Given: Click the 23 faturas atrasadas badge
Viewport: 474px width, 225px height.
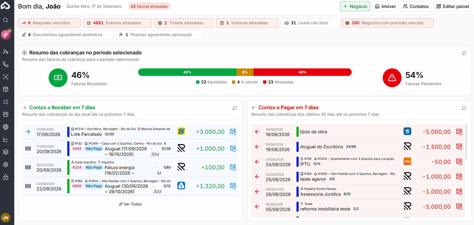Looking at the screenshot, I should point(149,6).
